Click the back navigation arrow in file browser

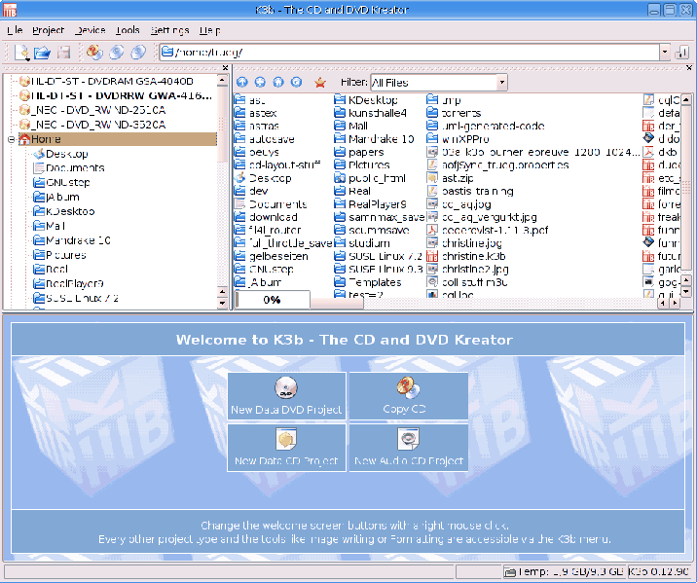pyautogui.click(x=260, y=83)
